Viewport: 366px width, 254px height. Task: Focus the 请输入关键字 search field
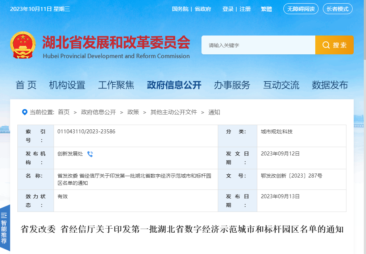[258, 45]
